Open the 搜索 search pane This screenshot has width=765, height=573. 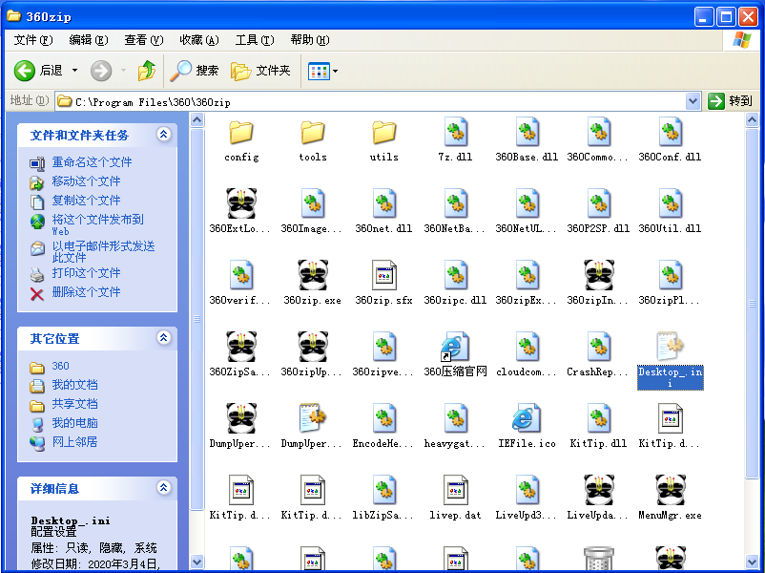point(195,71)
